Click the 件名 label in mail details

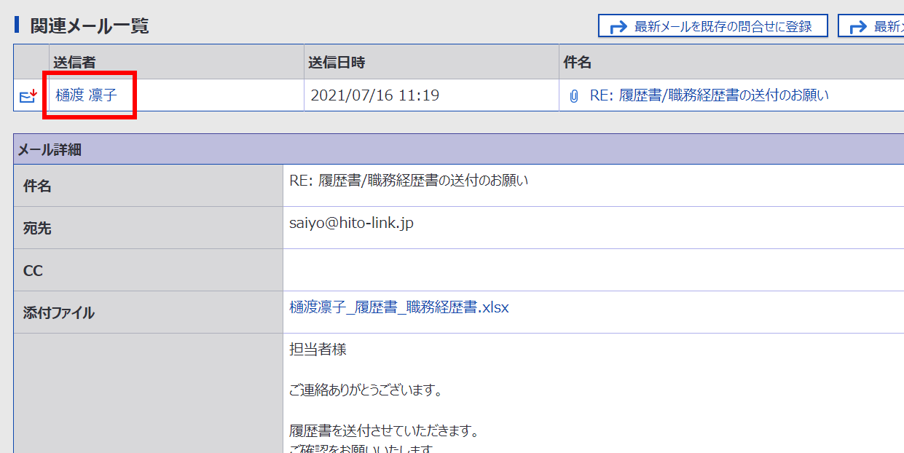(37, 186)
